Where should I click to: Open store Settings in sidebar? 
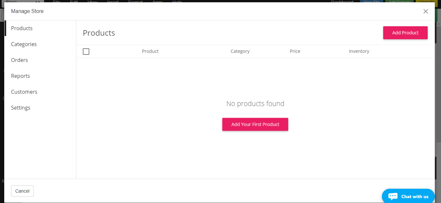pyautogui.click(x=20, y=108)
